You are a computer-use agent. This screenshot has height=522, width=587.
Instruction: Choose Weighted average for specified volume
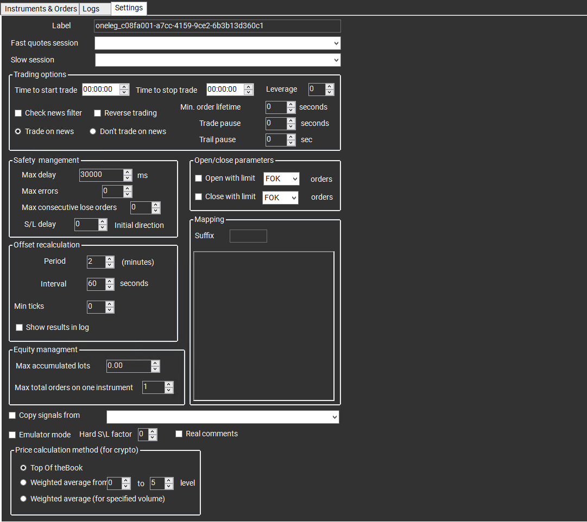(23, 499)
